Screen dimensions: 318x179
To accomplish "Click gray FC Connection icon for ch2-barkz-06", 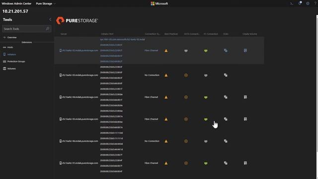I will pos(206,141).
